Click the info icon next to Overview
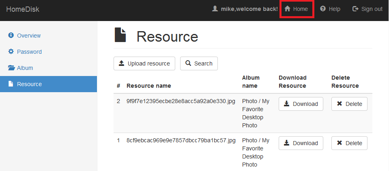The height and width of the screenshot is (171, 389). [11, 35]
